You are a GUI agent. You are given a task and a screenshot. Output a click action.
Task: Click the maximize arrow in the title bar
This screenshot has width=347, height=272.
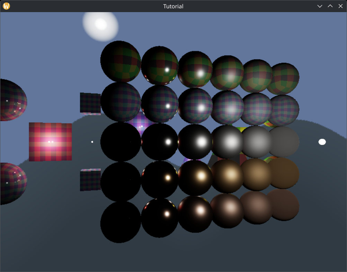pyautogui.click(x=330, y=6)
